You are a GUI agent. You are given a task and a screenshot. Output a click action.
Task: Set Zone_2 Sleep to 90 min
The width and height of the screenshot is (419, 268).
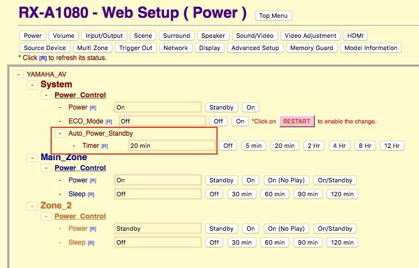pos(308,242)
